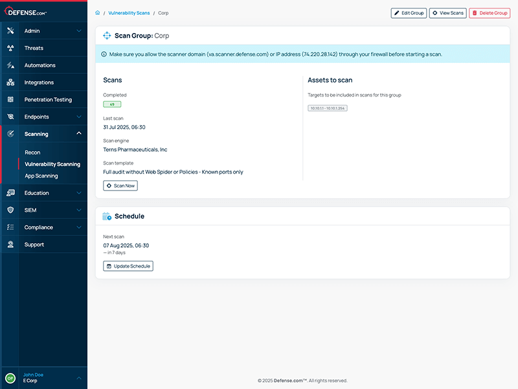Click the Endpoints magnifier icon
This screenshot has height=389, width=518.
[10, 117]
